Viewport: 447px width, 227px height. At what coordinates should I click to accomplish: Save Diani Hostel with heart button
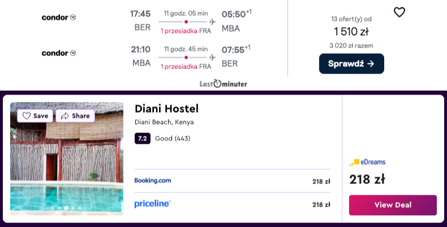(35, 115)
